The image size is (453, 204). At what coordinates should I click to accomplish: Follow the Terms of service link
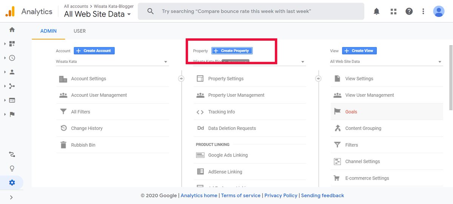click(x=241, y=195)
